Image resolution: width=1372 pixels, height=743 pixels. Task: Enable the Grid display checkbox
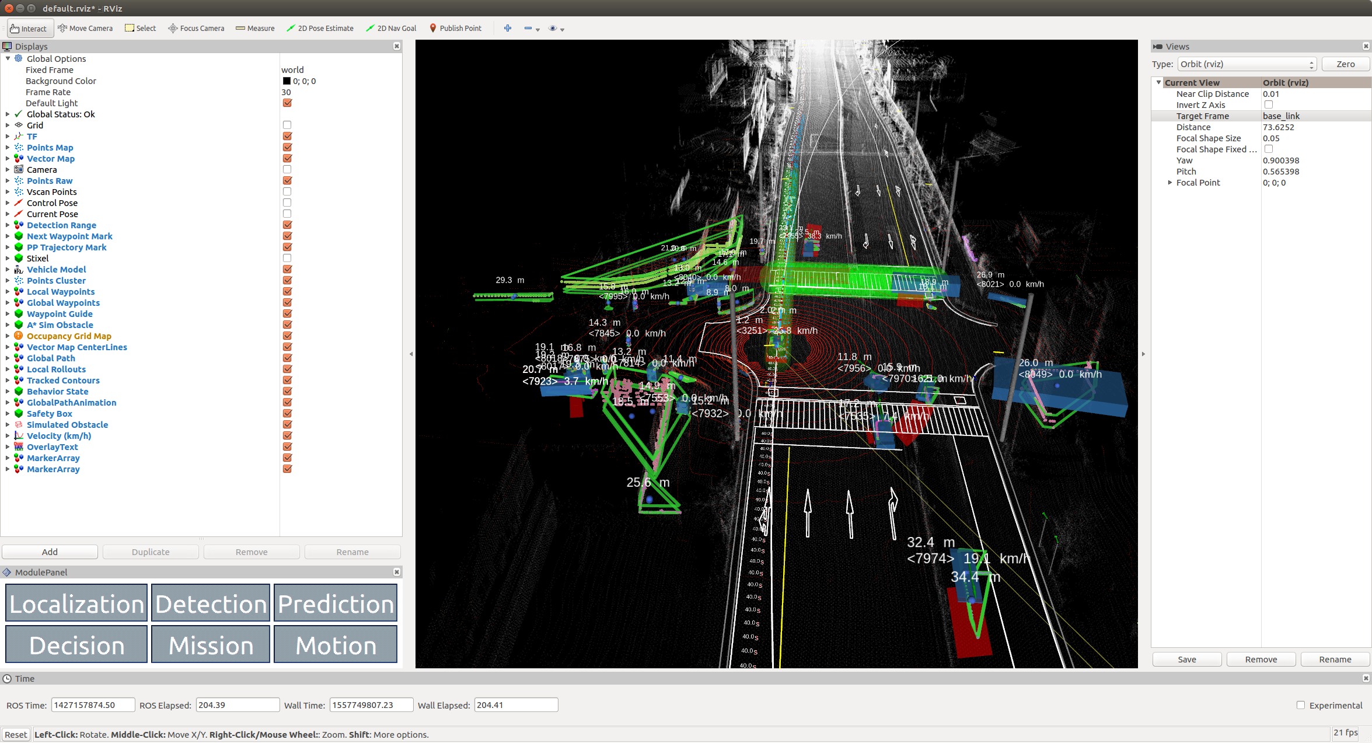(287, 125)
